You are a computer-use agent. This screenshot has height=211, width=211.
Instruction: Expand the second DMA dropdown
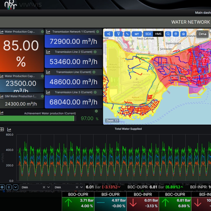pyautogui.click(x=81, y=187)
